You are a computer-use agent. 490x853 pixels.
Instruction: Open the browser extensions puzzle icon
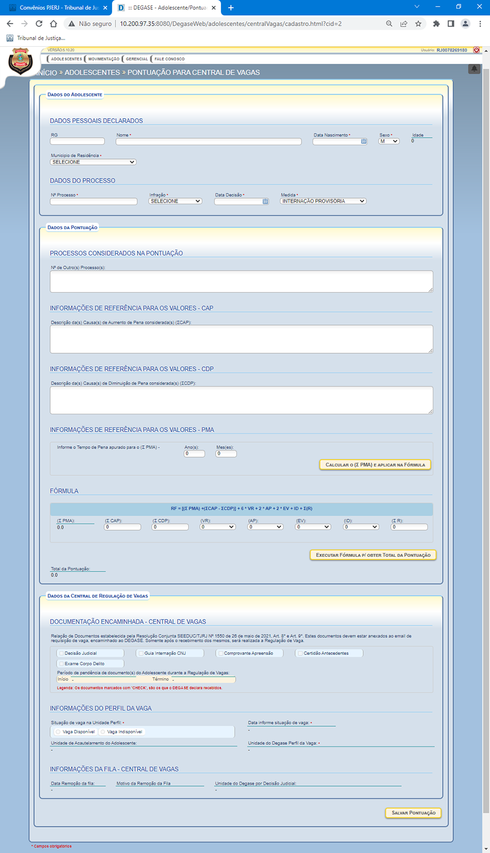(436, 24)
